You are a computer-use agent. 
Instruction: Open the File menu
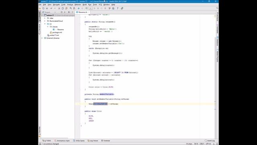[40, 4]
